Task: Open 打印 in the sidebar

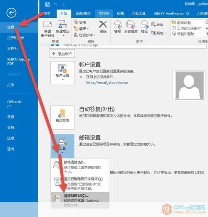Action: coord(11,85)
